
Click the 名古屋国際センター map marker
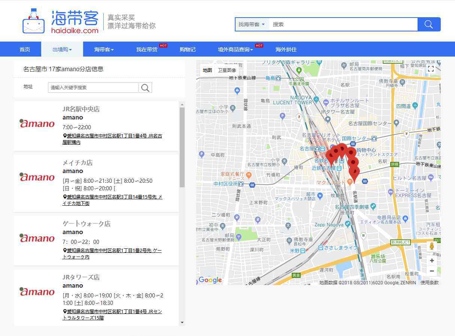coord(397,123)
